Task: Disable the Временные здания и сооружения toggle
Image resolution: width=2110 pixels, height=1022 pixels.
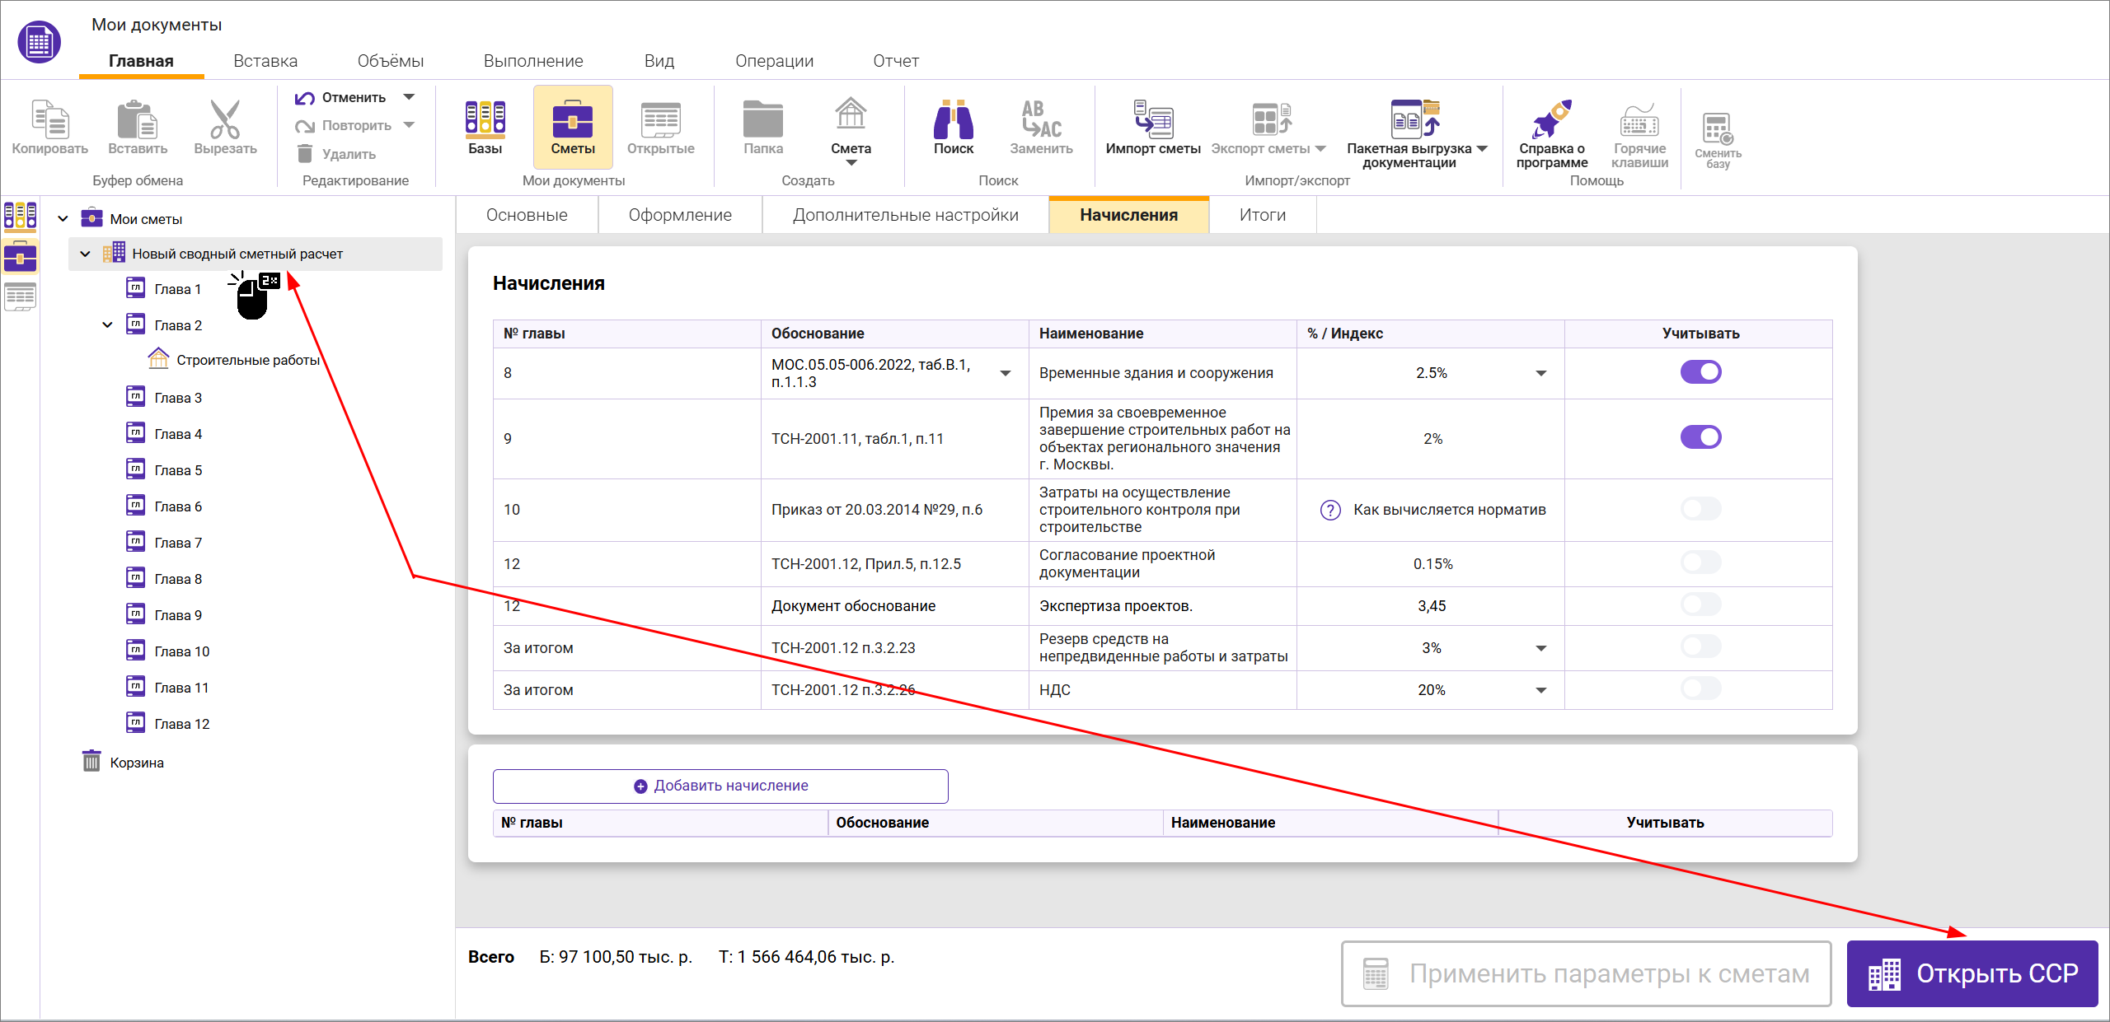Action: click(1700, 372)
